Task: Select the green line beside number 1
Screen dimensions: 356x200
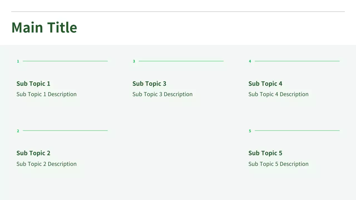Action: [65, 61]
